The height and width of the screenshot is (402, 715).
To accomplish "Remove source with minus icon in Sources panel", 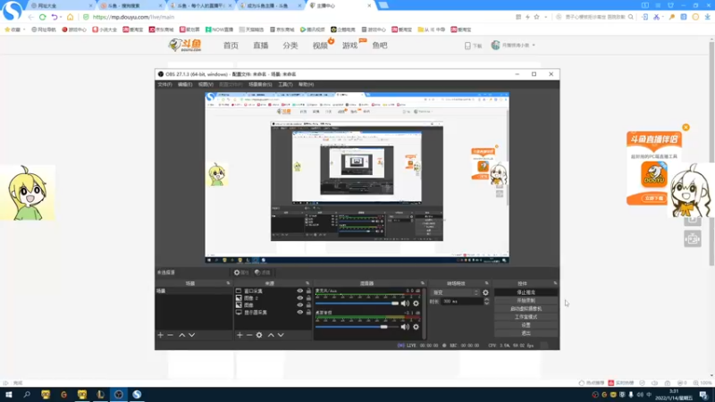I will (x=249, y=335).
